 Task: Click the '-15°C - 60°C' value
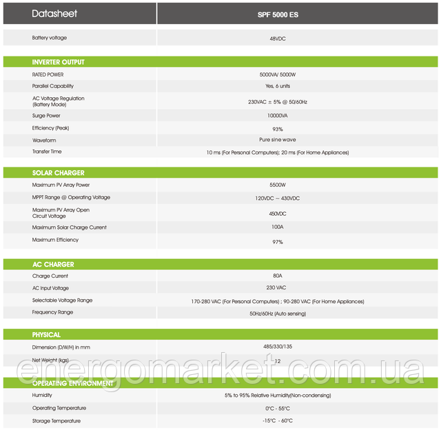tap(278, 420)
